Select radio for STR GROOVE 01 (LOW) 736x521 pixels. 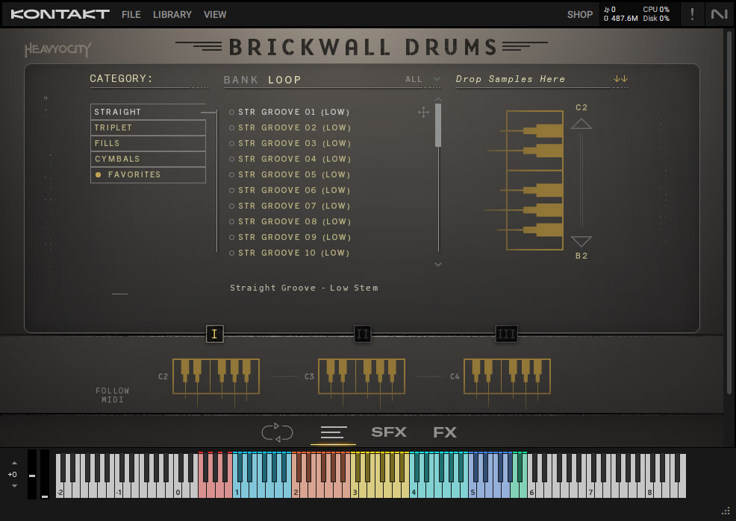[232, 112]
